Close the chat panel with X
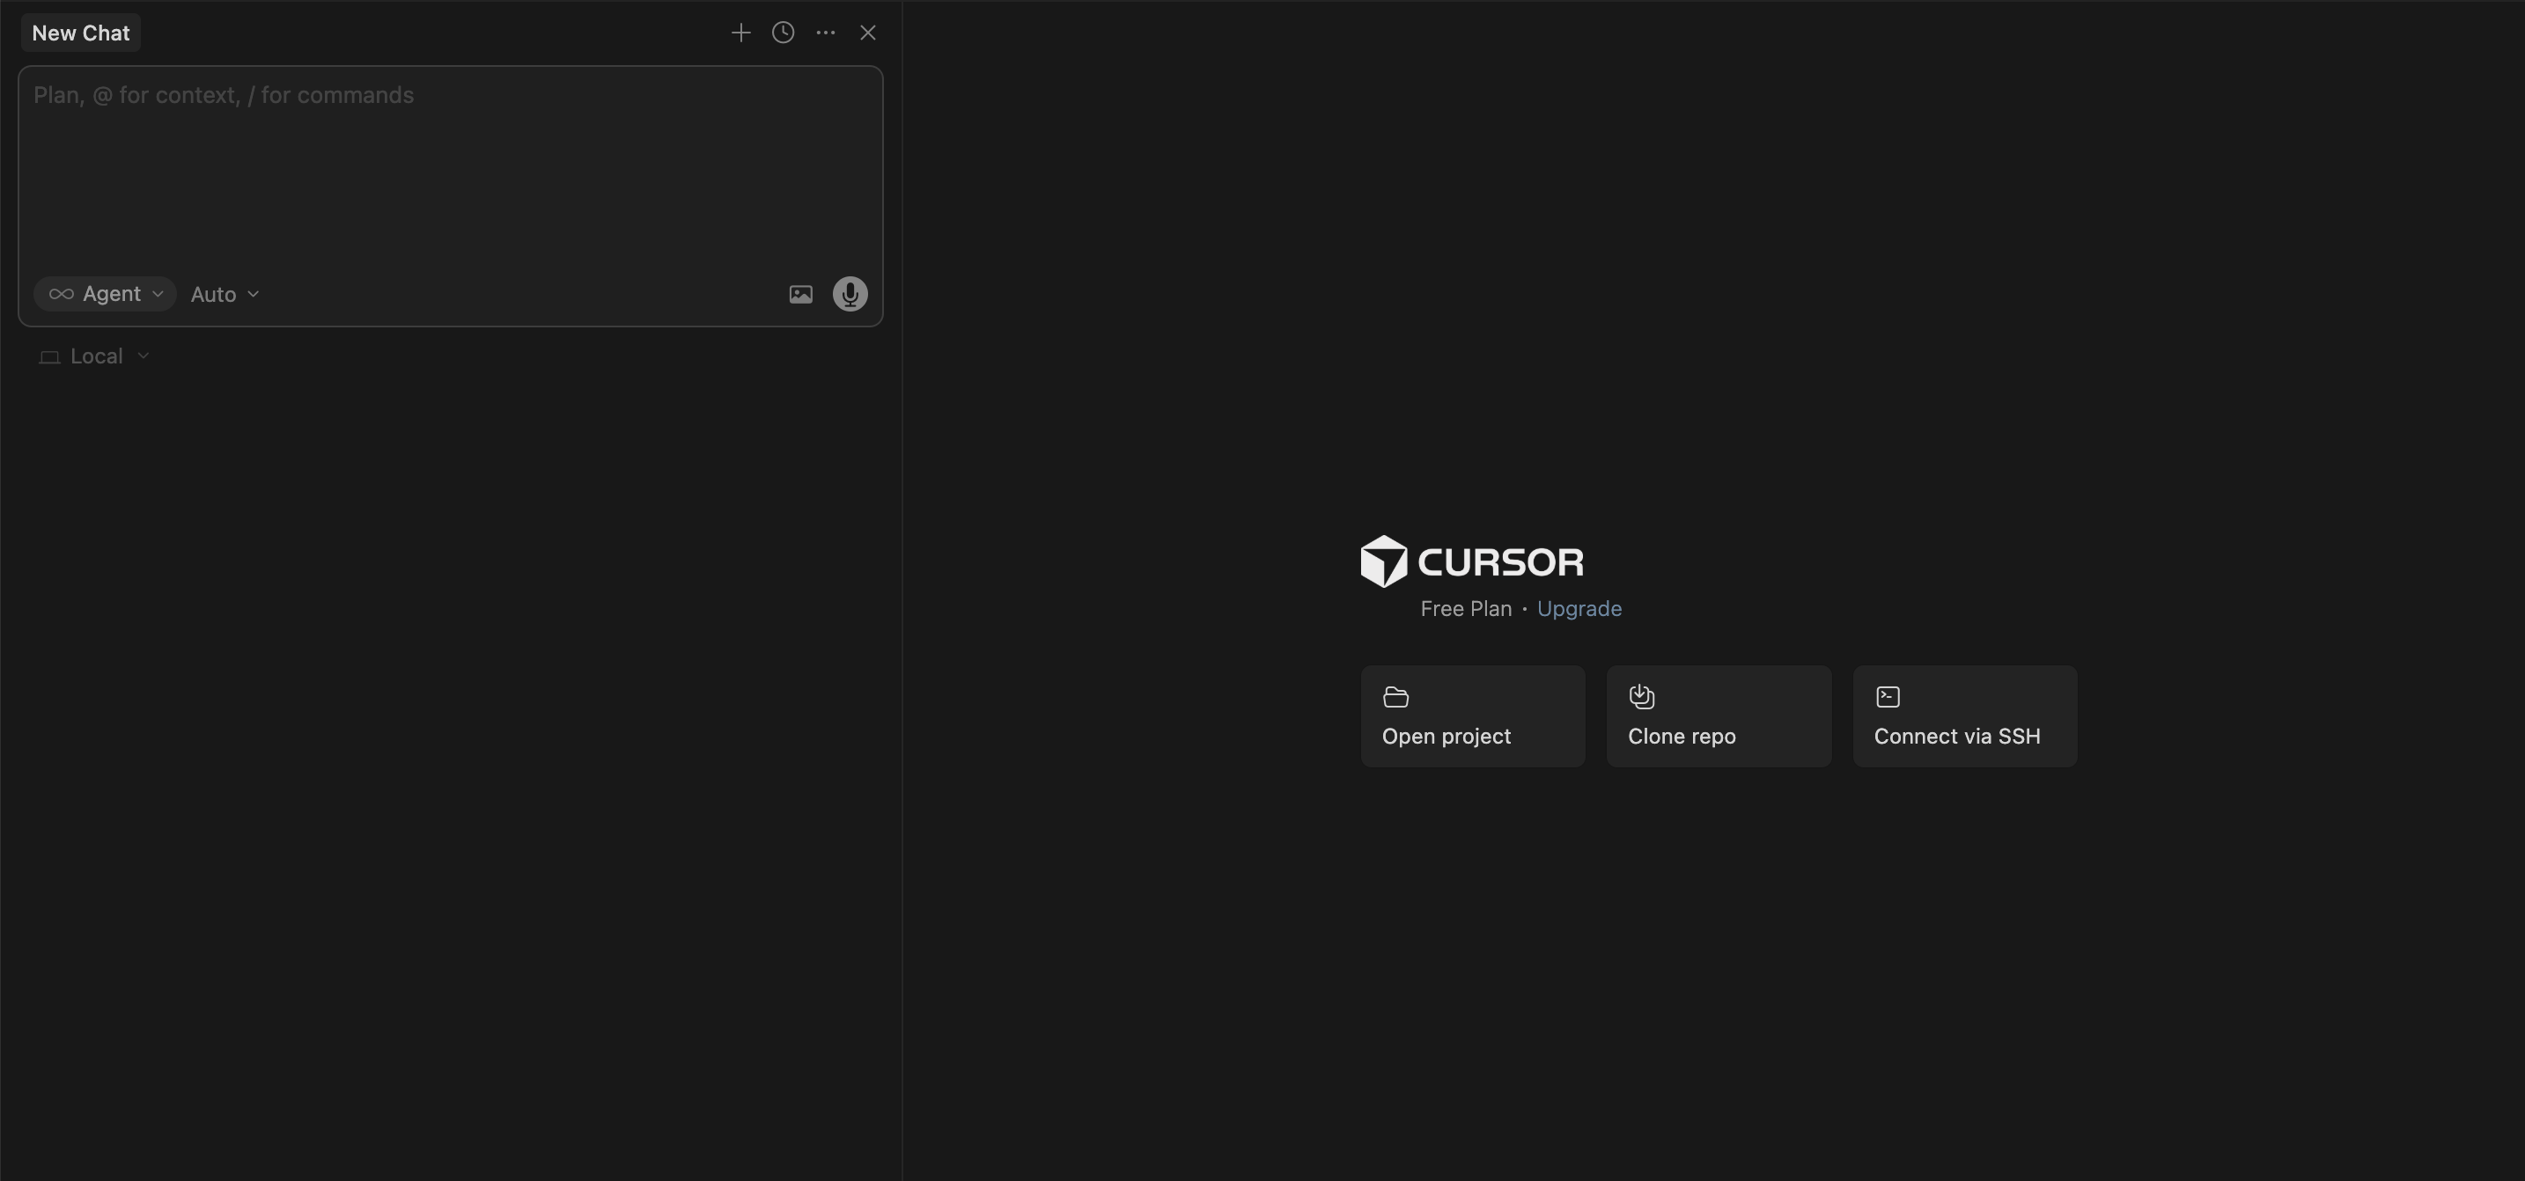 (867, 33)
